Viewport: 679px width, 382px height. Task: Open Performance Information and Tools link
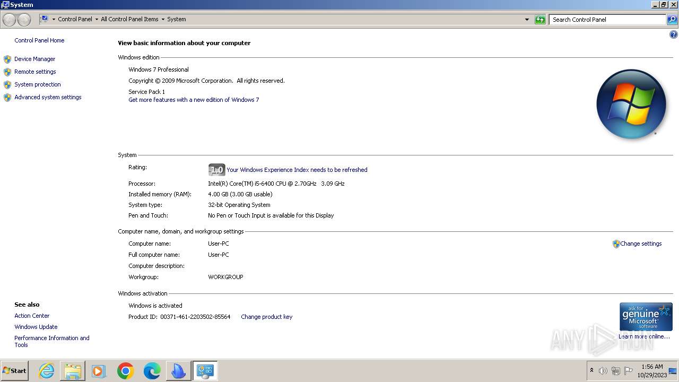click(52, 341)
